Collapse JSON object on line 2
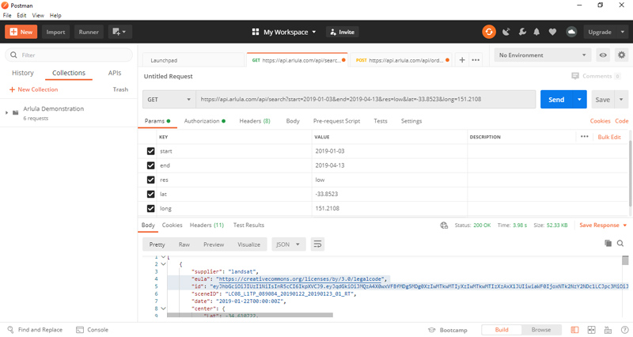 coord(163,264)
